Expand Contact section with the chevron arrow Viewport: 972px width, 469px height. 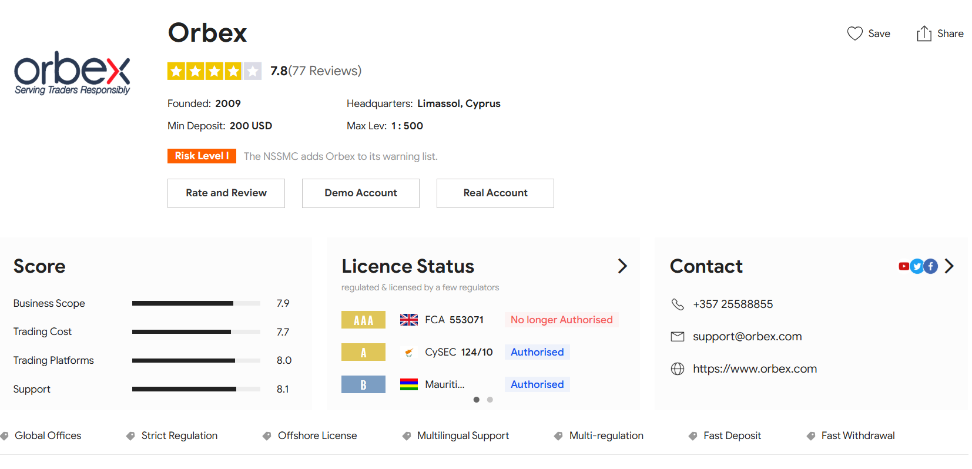pos(949,266)
